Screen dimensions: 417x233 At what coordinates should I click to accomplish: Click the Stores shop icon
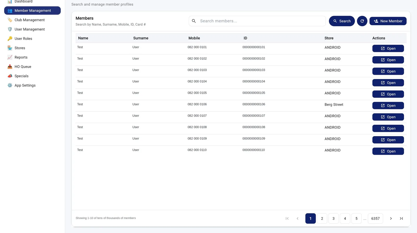point(10,48)
